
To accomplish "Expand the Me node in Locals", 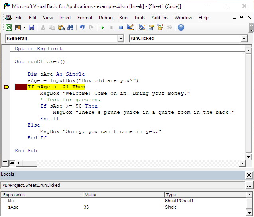I will point(4,201).
